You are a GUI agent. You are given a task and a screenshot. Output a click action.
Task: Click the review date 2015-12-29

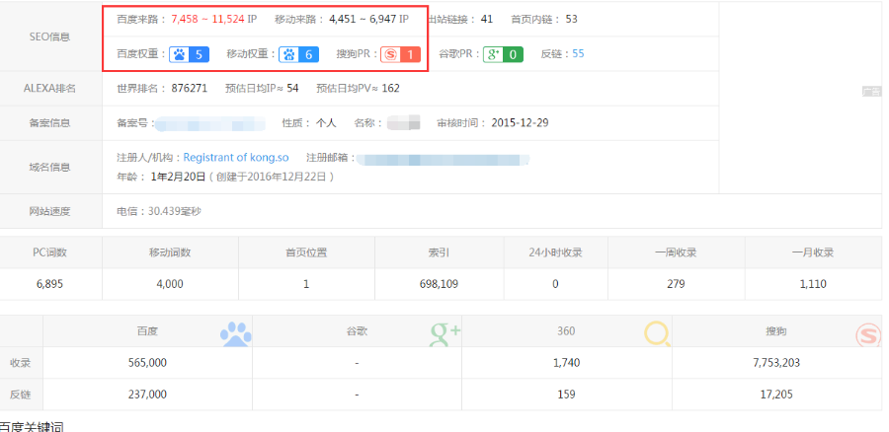click(520, 123)
